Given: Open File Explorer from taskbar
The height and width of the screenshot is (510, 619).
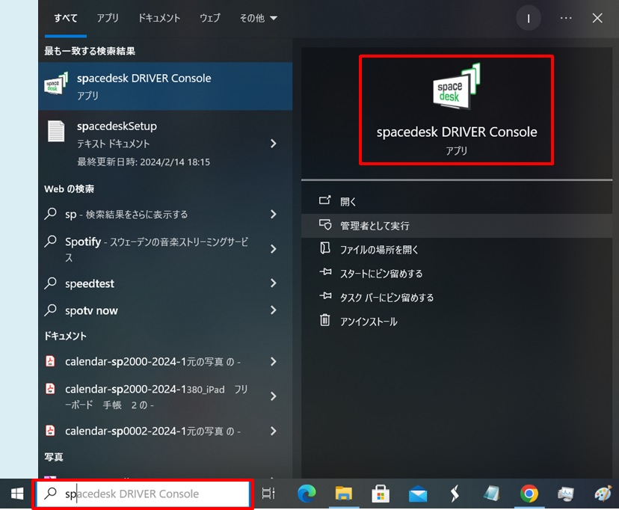Looking at the screenshot, I should tap(343, 494).
